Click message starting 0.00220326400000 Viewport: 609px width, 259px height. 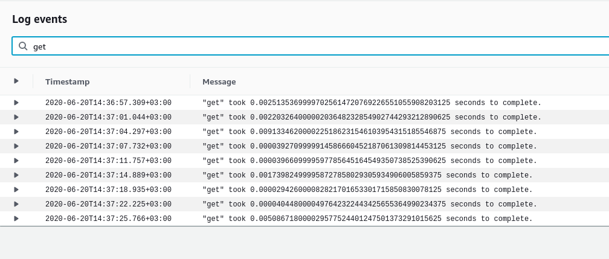(372, 117)
